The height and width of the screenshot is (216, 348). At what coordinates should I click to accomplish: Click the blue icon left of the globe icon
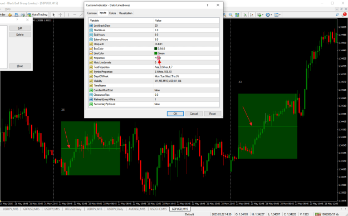click(16, 14)
